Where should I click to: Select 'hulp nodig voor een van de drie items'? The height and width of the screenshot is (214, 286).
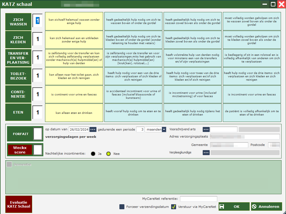coord(133,76)
